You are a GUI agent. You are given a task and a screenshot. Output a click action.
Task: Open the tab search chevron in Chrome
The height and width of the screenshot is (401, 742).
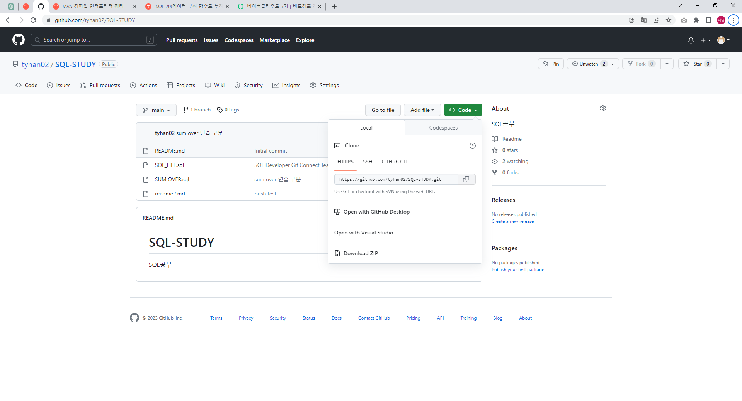tap(680, 5)
